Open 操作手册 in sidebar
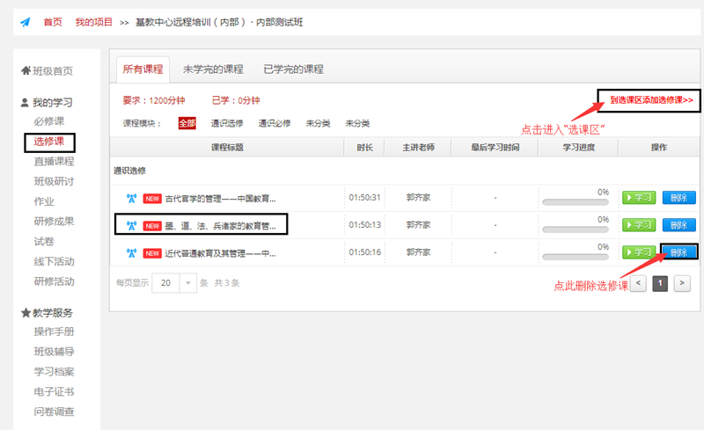The image size is (704, 430). tap(54, 332)
